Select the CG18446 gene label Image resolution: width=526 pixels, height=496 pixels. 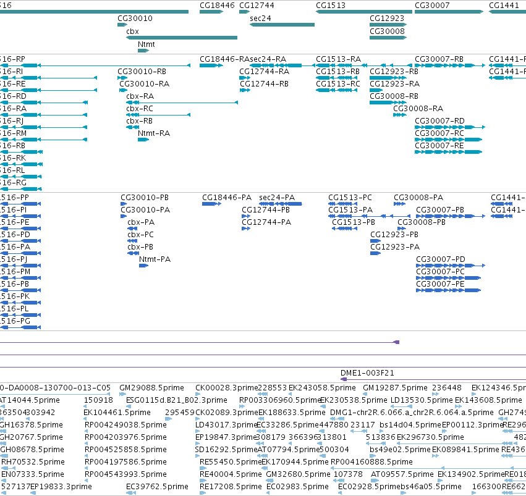point(217,6)
